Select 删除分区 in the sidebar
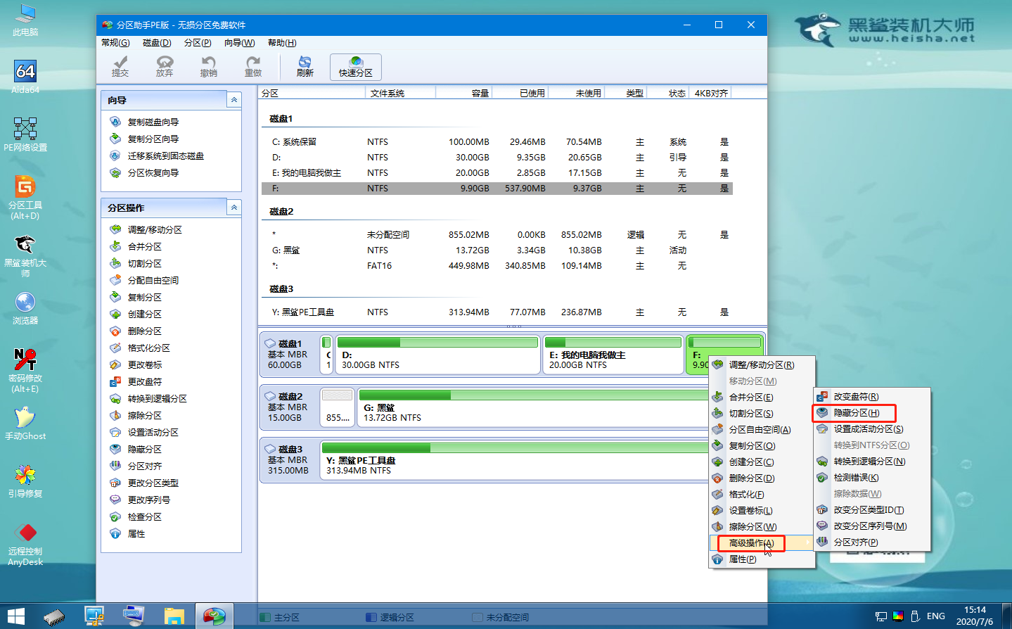1012x629 pixels. (144, 331)
